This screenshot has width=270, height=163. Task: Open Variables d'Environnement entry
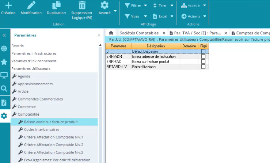(34, 61)
